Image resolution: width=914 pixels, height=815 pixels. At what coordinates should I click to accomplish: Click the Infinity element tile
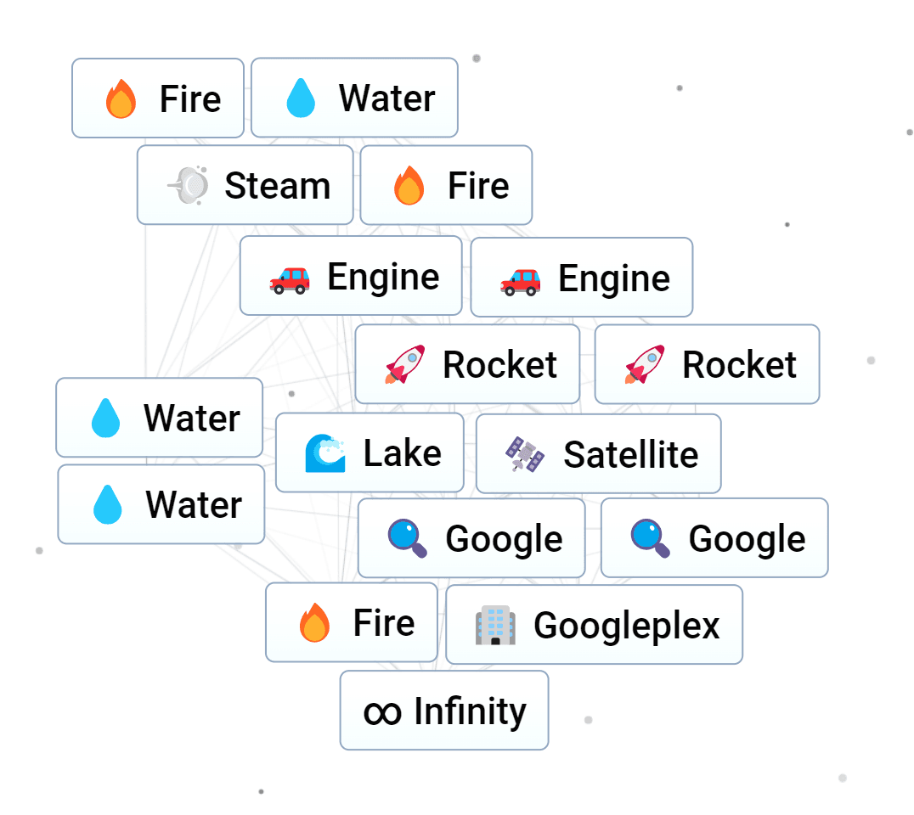click(x=443, y=711)
